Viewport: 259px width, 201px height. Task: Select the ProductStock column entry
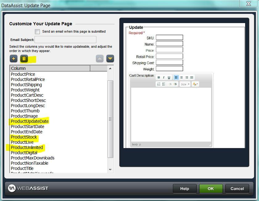click(x=23, y=137)
